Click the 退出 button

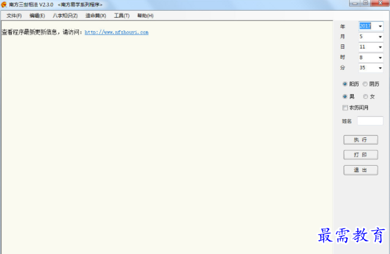click(x=361, y=170)
